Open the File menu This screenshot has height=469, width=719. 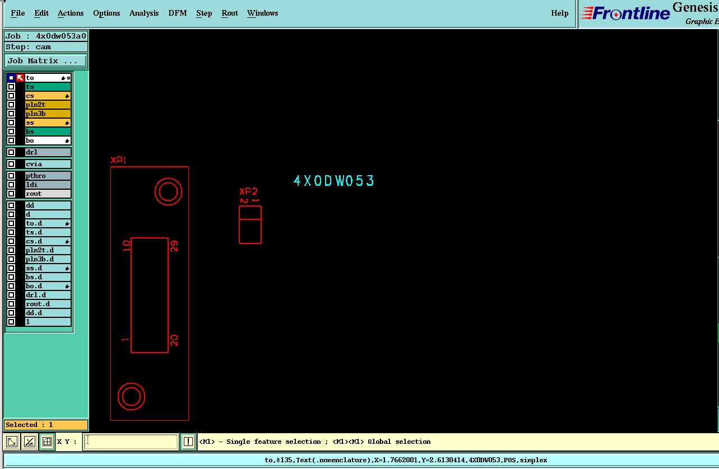coord(18,13)
